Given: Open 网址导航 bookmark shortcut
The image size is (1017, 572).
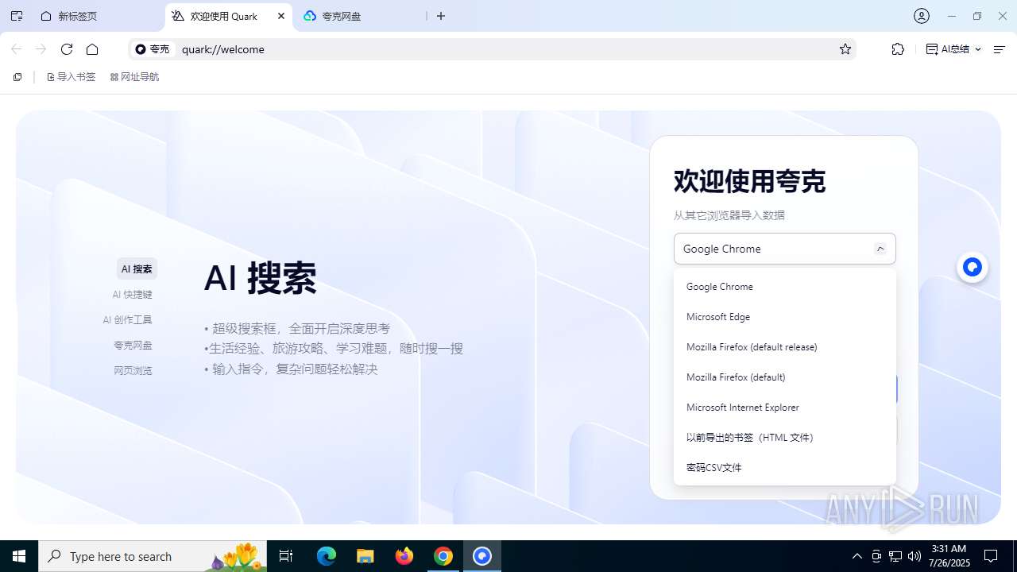Looking at the screenshot, I should point(134,77).
